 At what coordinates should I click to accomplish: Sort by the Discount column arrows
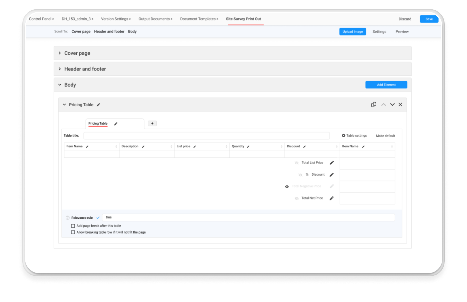click(x=337, y=147)
